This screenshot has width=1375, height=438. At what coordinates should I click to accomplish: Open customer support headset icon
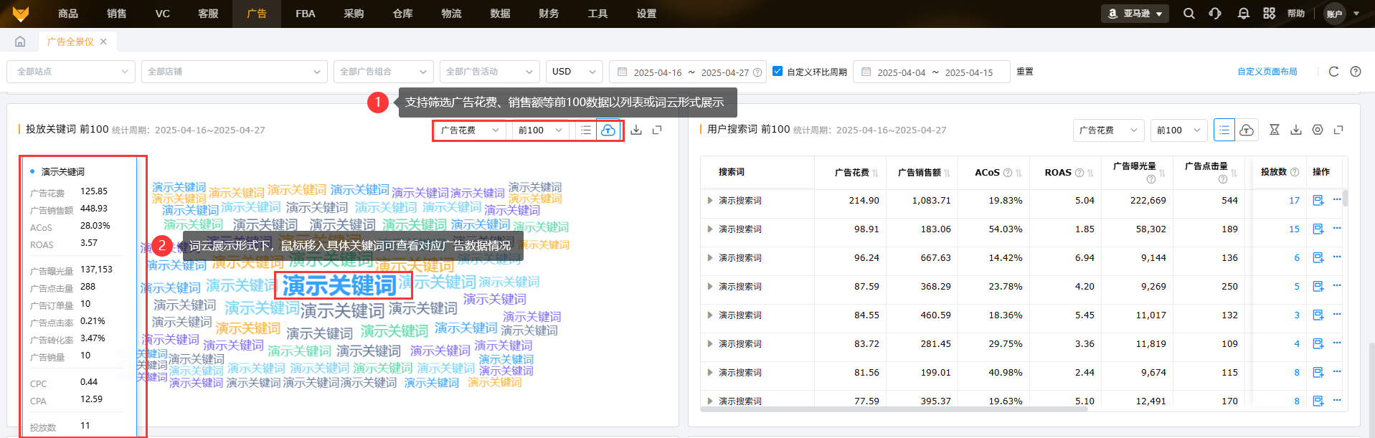coord(1215,14)
